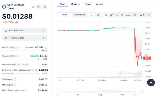Open Market cap info tooltip icon

coord(14,47)
